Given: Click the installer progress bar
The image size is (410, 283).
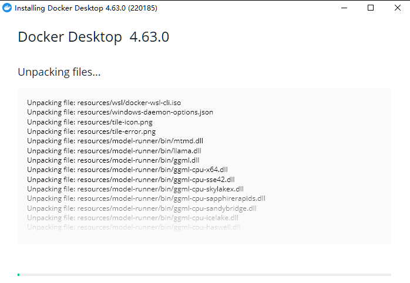Looking at the screenshot, I should [204, 274].
